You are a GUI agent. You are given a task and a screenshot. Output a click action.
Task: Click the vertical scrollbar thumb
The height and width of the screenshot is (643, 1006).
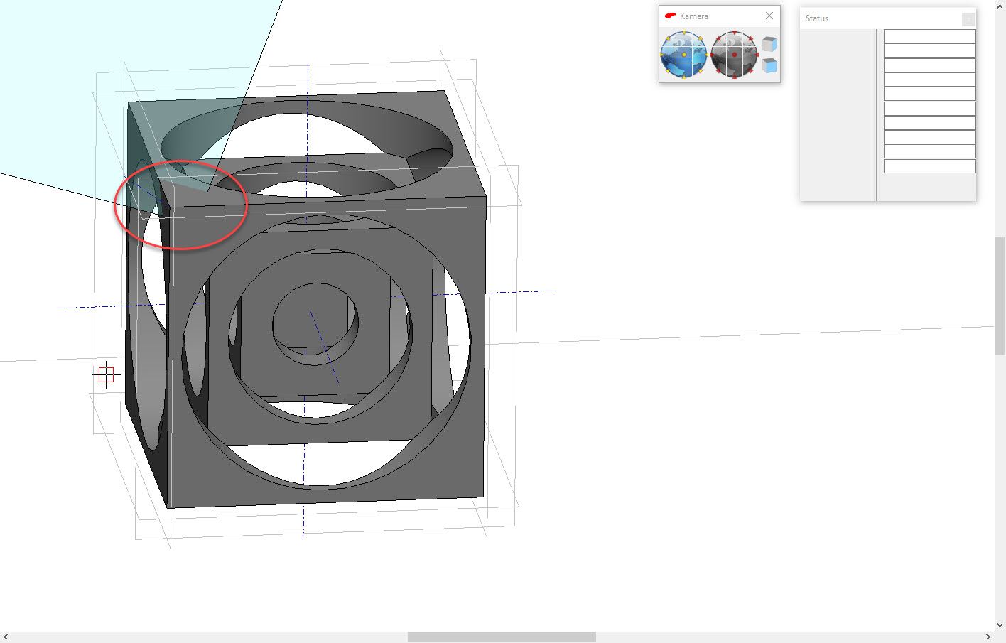(x=1000, y=296)
